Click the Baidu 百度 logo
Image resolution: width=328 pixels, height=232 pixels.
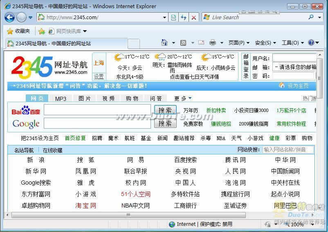(26, 110)
